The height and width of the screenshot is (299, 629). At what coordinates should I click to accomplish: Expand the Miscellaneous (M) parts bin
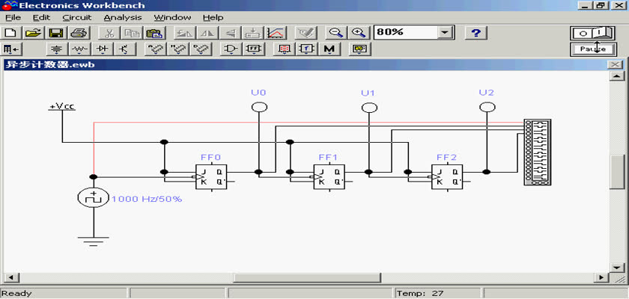point(329,50)
